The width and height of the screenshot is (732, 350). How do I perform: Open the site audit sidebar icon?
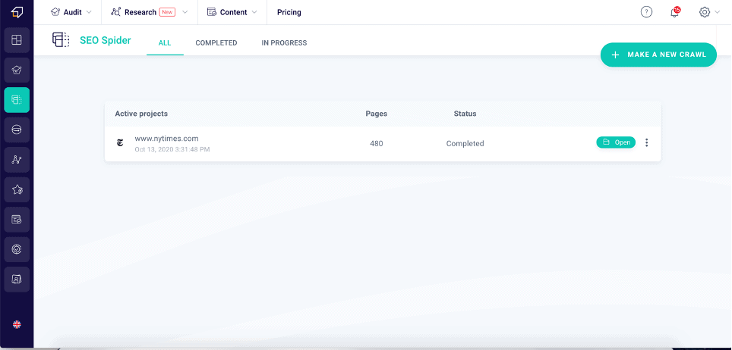pos(17,70)
